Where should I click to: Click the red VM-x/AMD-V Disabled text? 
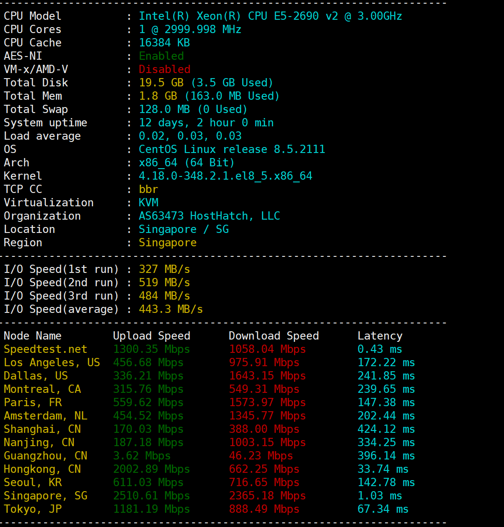(164, 69)
